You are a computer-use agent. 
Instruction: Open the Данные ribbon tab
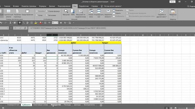click(x=52, y=6)
